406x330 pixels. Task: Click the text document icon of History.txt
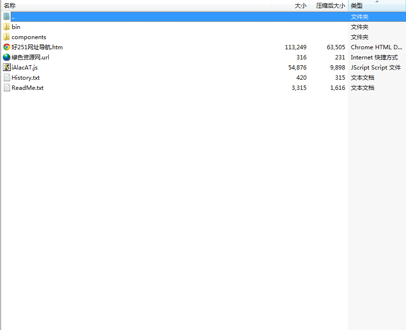(x=6, y=77)
